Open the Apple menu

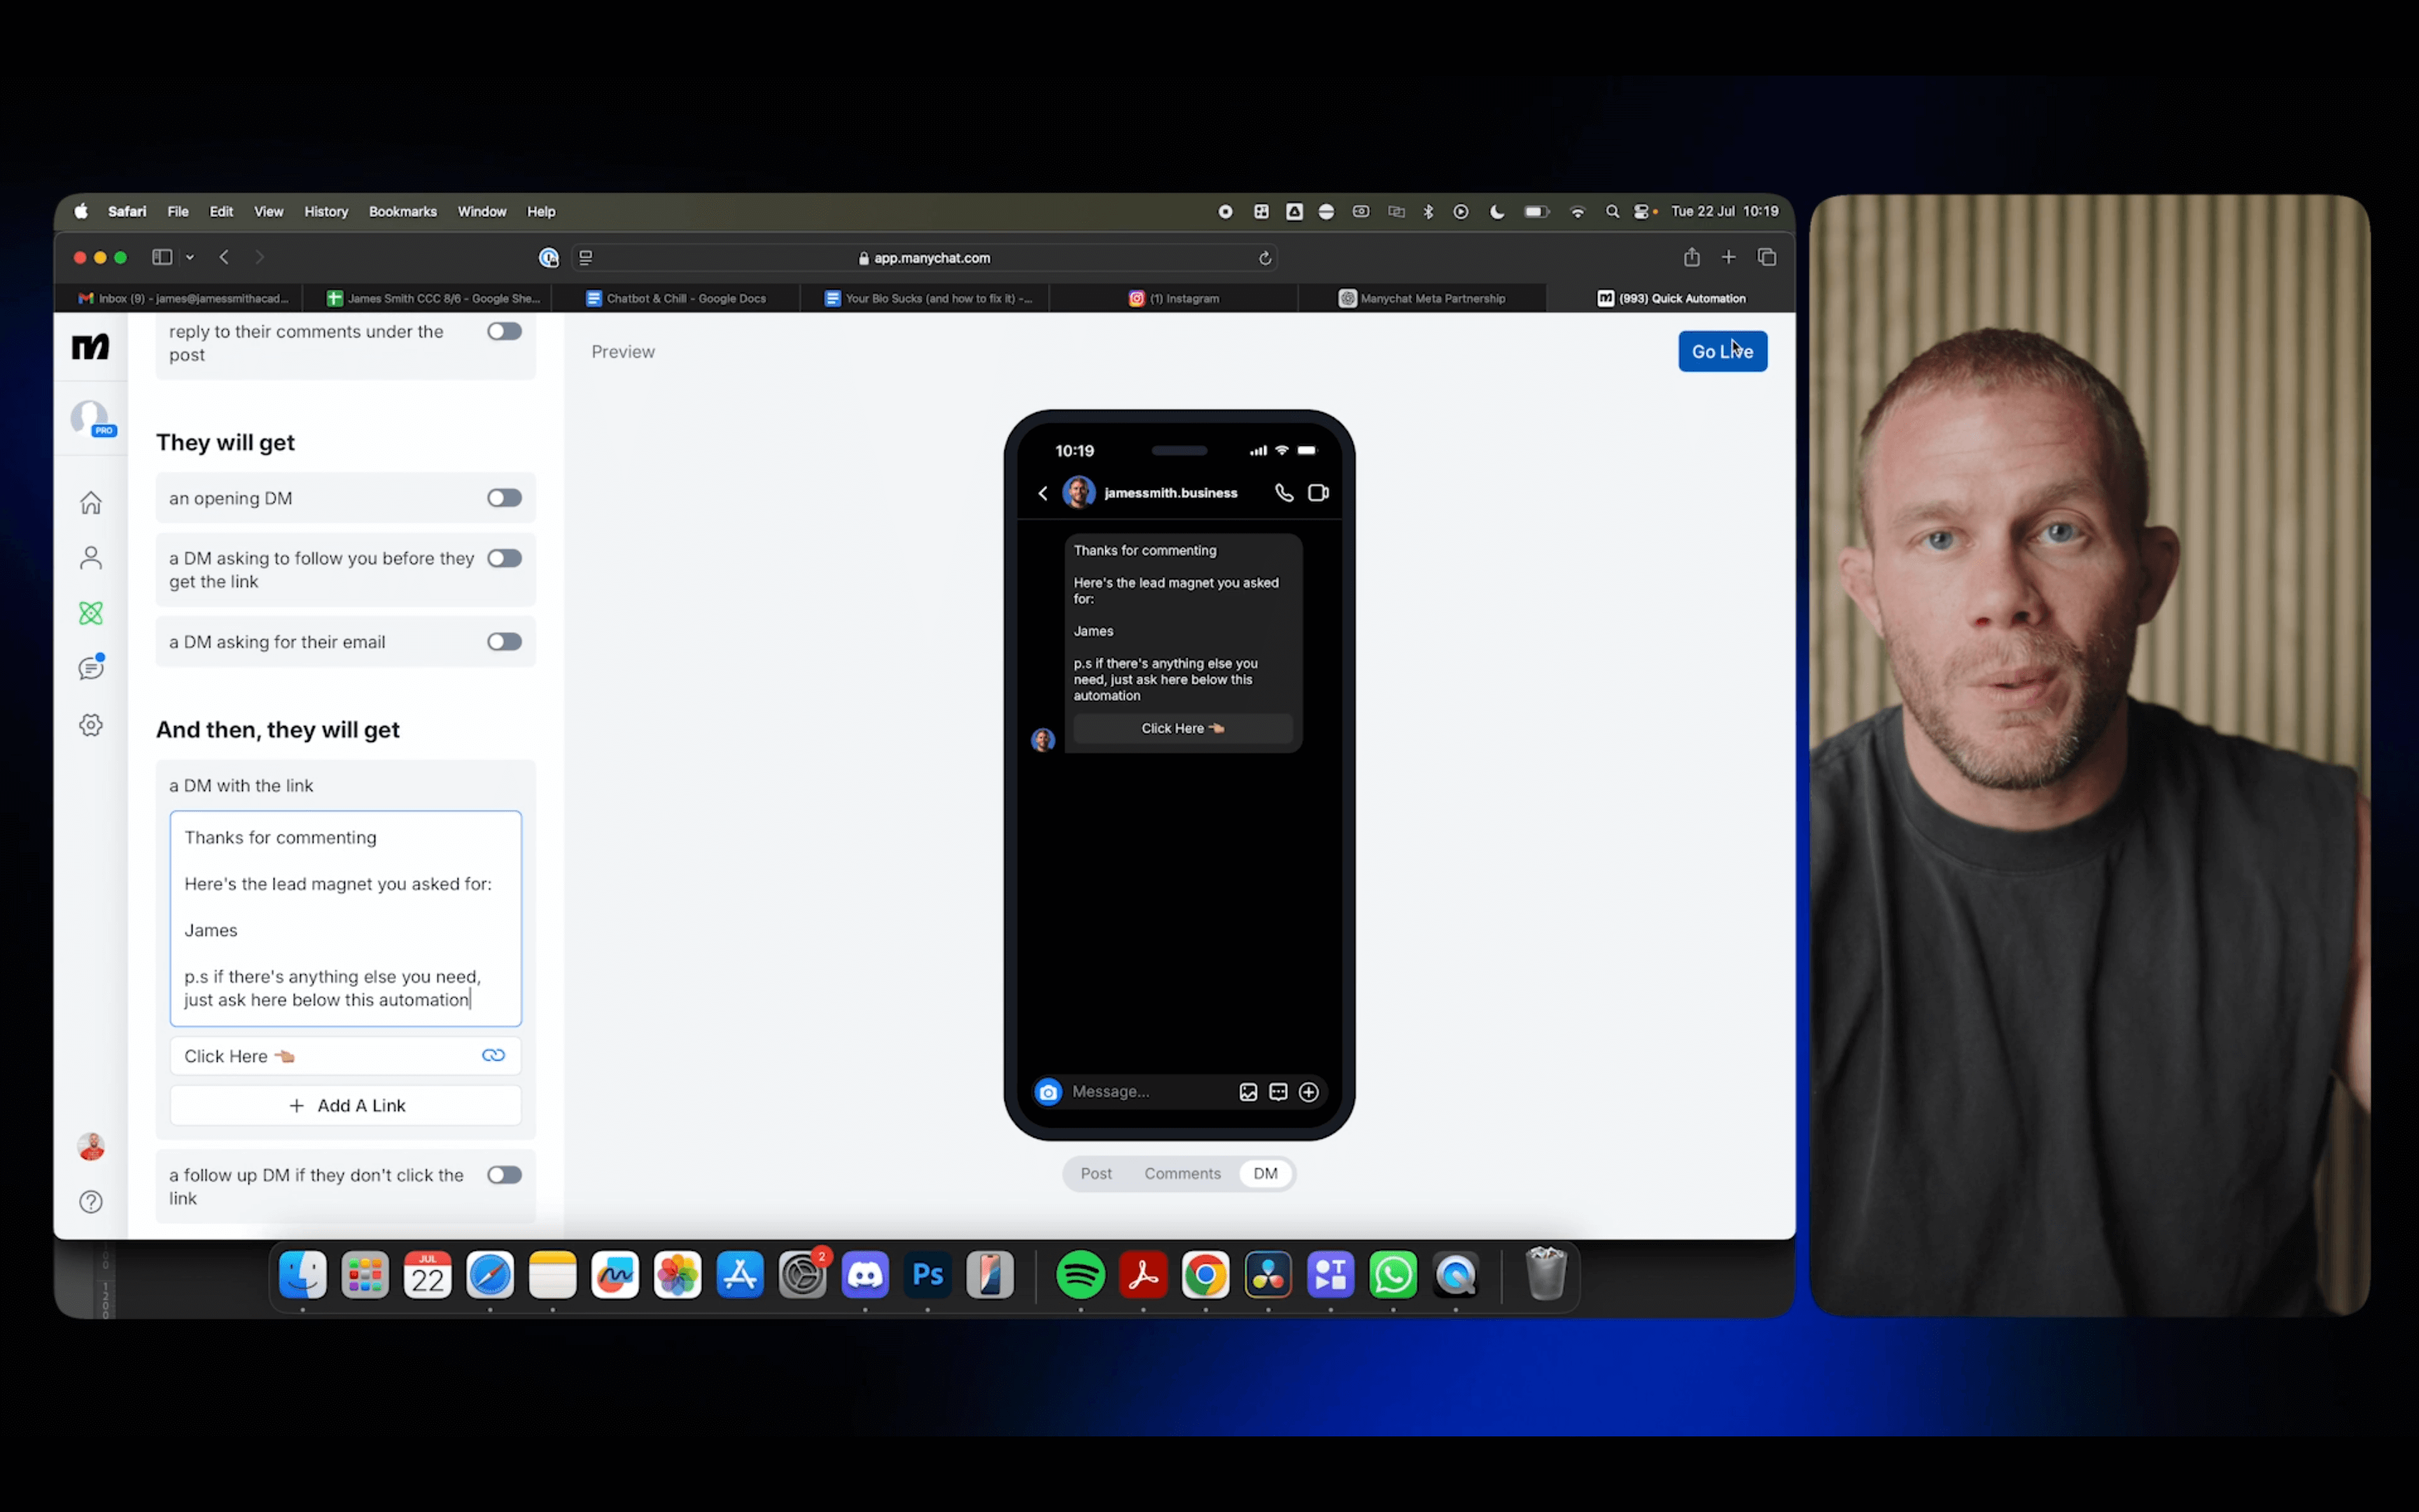click(81, 212)
